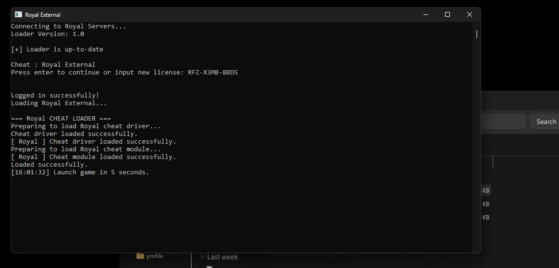Viewport: 559px width, 268px height.
Task: Click the 'Connecting to Royal Servers...' line
Action: pos(68,26)
